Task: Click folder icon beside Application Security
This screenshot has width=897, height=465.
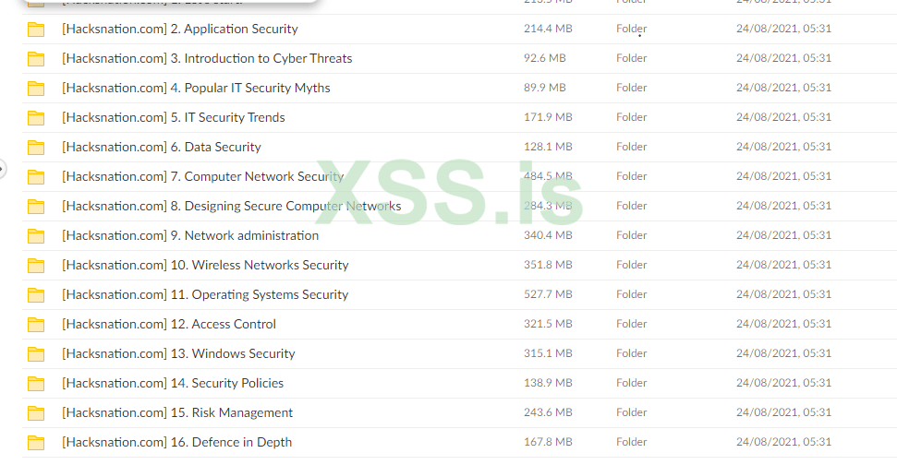Action: (36, 30)
